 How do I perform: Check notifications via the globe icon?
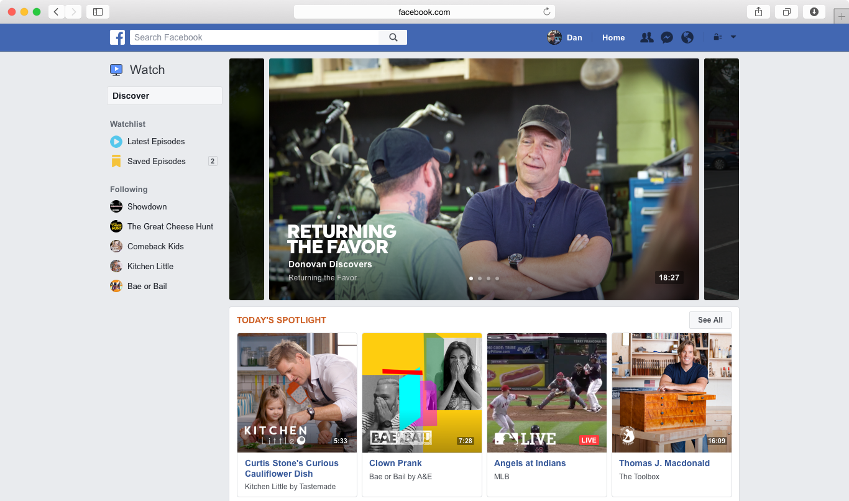687,37
